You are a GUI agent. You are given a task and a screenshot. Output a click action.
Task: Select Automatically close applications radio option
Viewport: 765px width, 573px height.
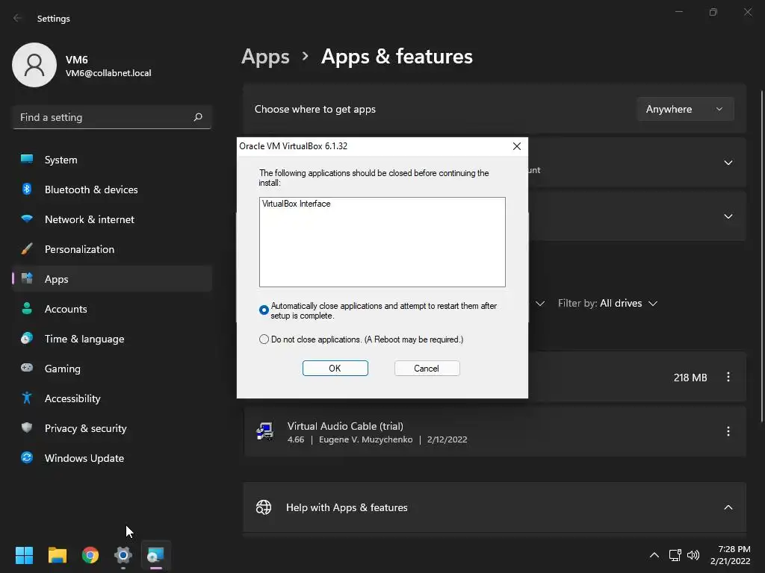pyautogui.click(x=264, y=310)
